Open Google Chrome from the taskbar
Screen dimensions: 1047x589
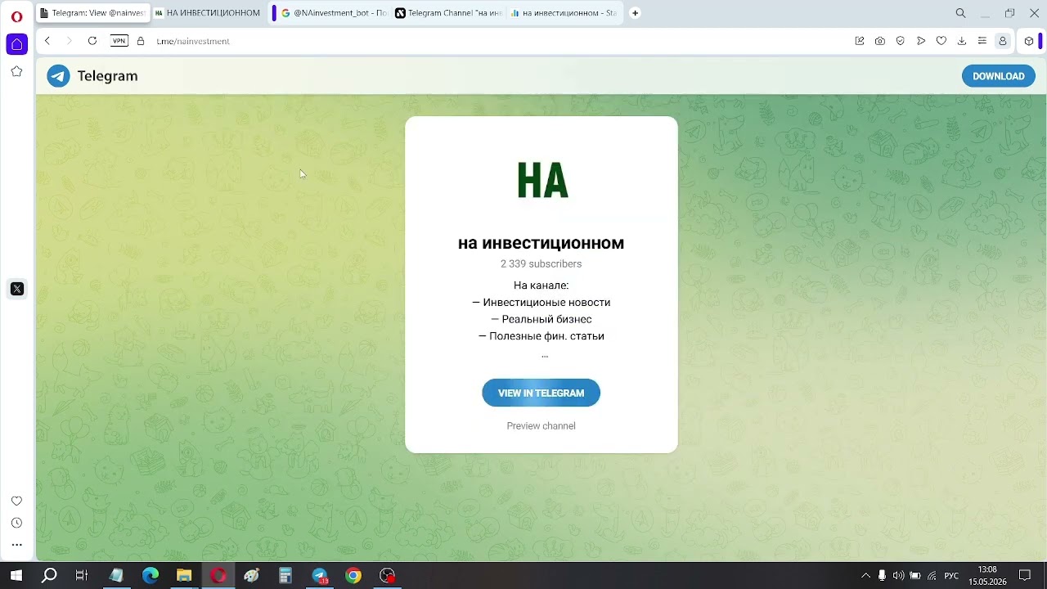pyautogui.click(x=353, y=576)
